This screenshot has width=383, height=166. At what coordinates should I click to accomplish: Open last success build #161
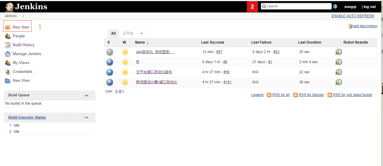(x=227, y=82)
